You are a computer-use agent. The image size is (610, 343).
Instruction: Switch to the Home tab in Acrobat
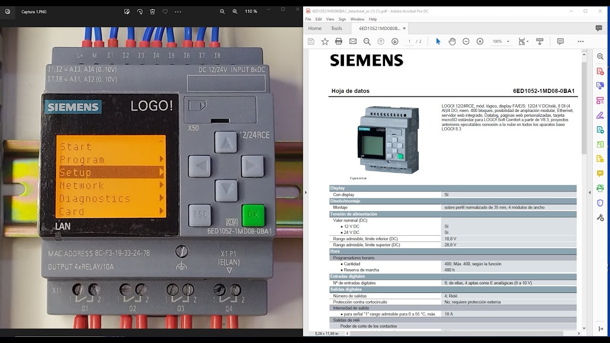315,28
